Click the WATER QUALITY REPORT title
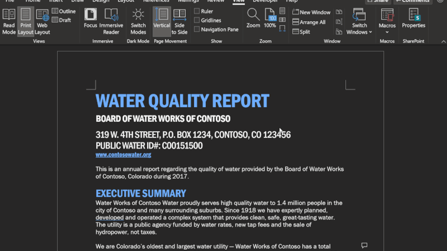Screen dimensions: 447x251 182,101
